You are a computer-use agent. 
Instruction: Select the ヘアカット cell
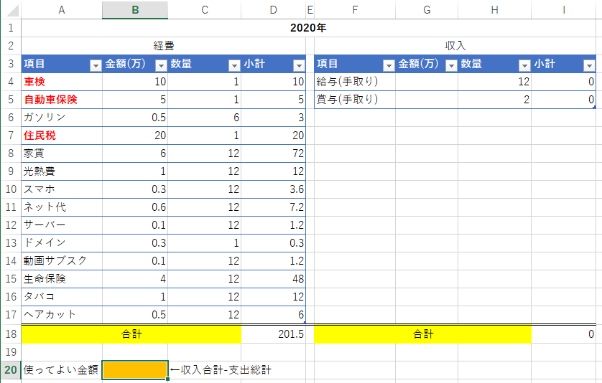click(x=62, y=315)
